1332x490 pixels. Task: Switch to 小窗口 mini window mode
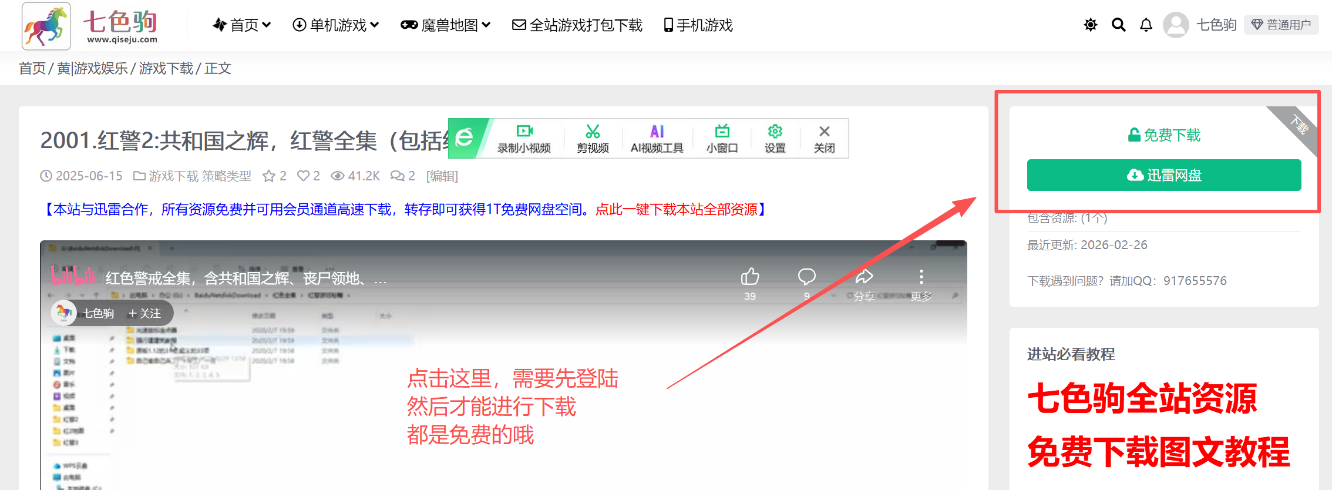(x=722, y=139)
